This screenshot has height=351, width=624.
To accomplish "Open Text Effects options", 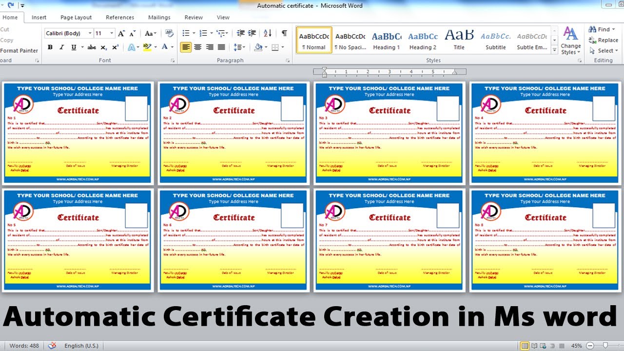I will pos(132,47).
